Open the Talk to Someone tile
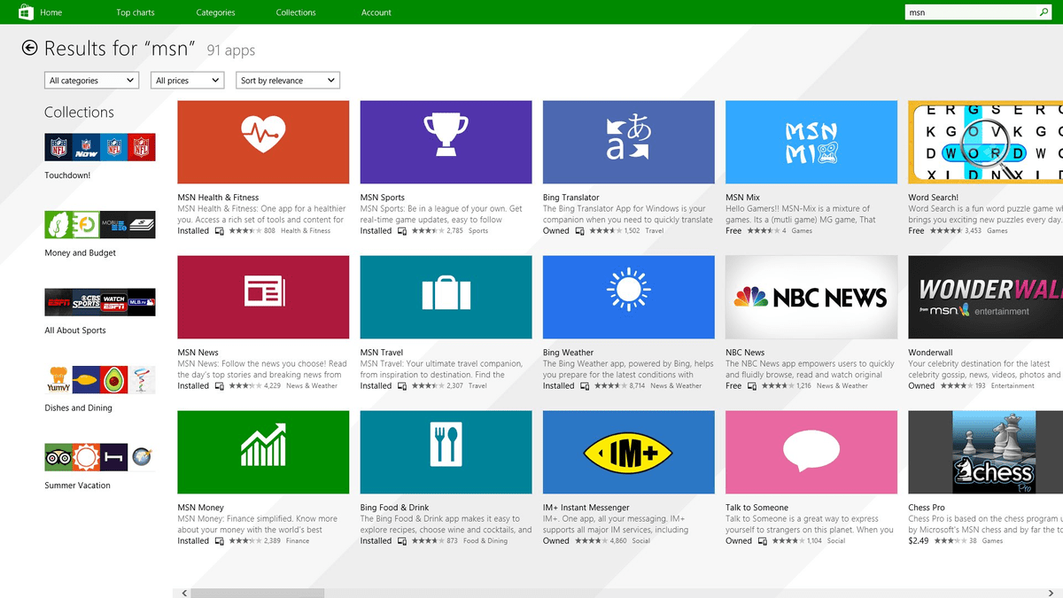Viewport: 1063px width, 598px height. click(x=811, y=452)
